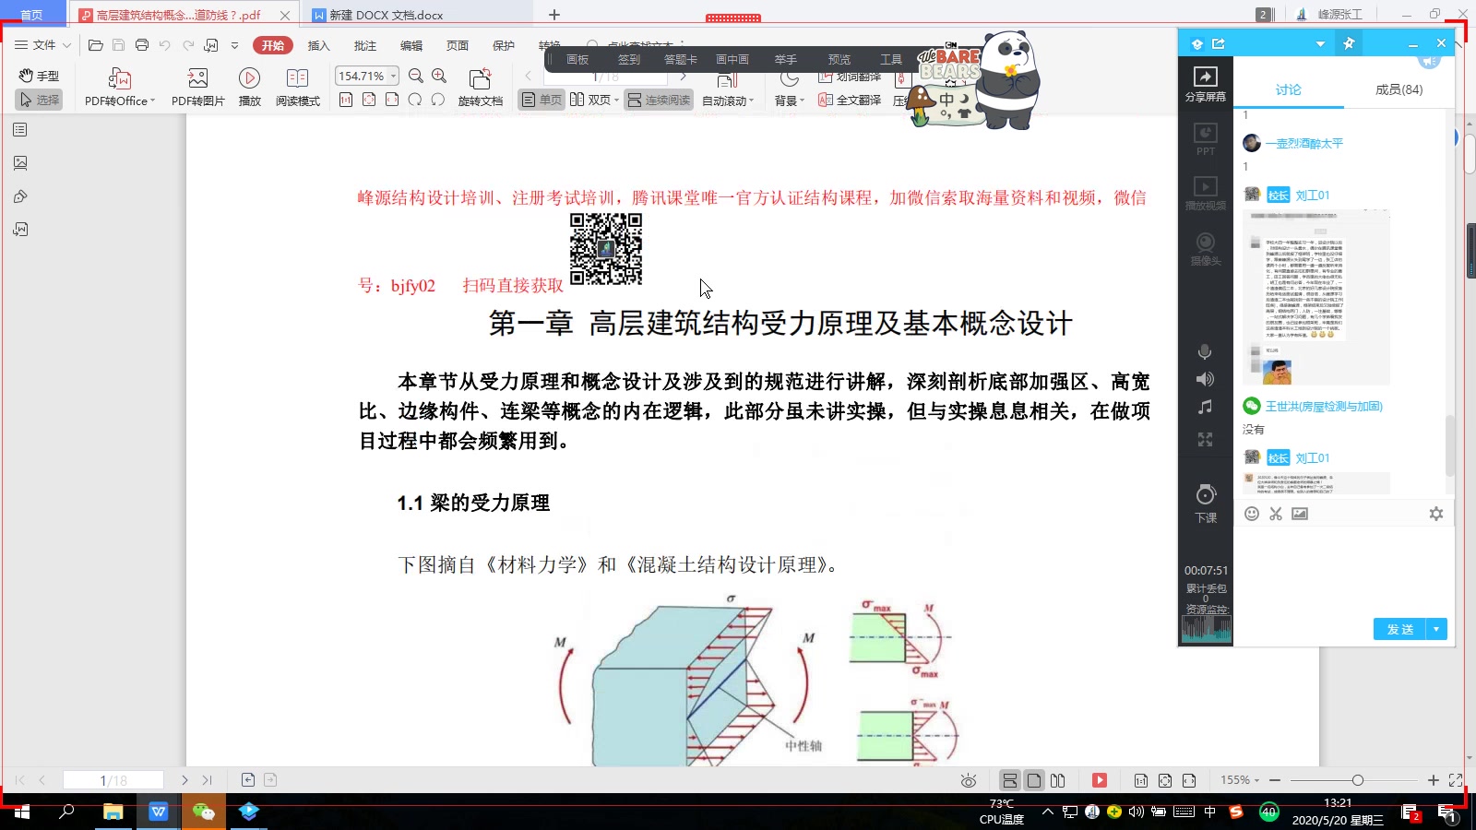Switch to 双页 two-page view
Image resolution: width=1476 pixels, height=830 pixels.
click(590, 99)
